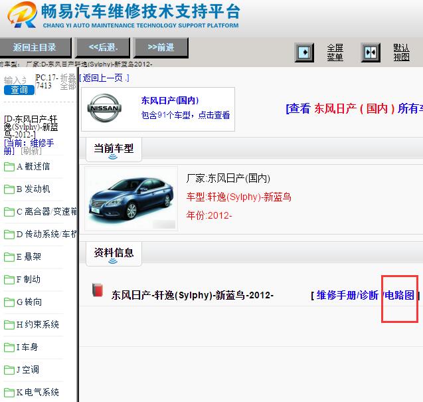Click 包含91个车型，点击查看 link

pyautogui.click(x=186, y=115)
